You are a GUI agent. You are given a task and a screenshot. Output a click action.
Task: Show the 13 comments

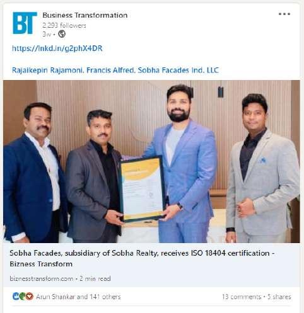tap(242, 297)
